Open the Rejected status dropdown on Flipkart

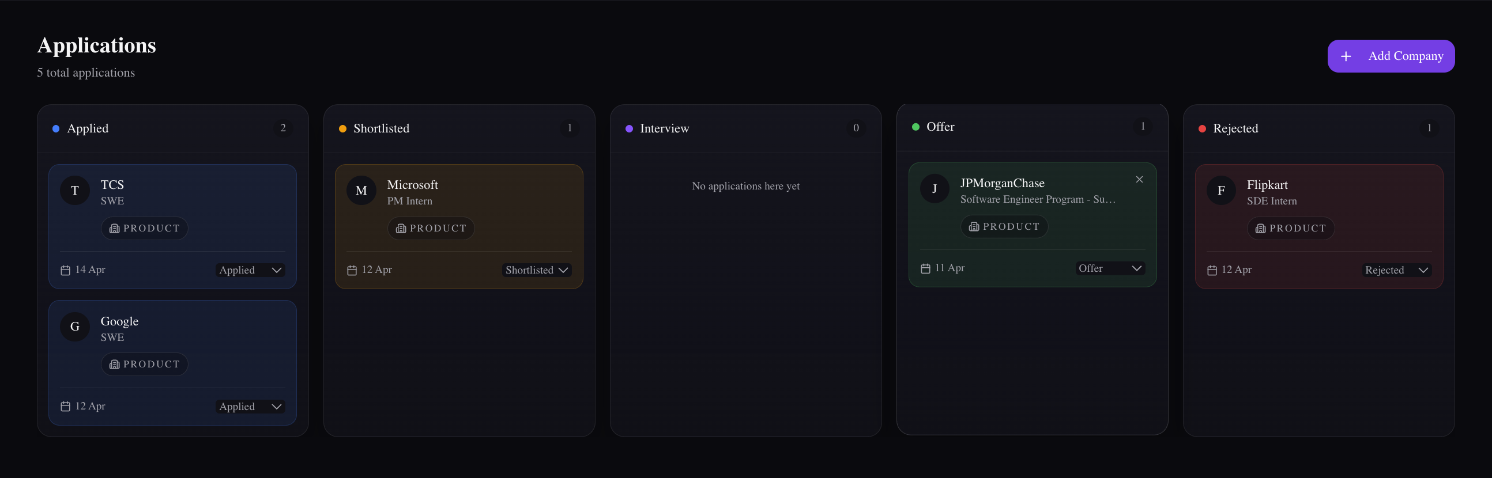pos(1396,270)
